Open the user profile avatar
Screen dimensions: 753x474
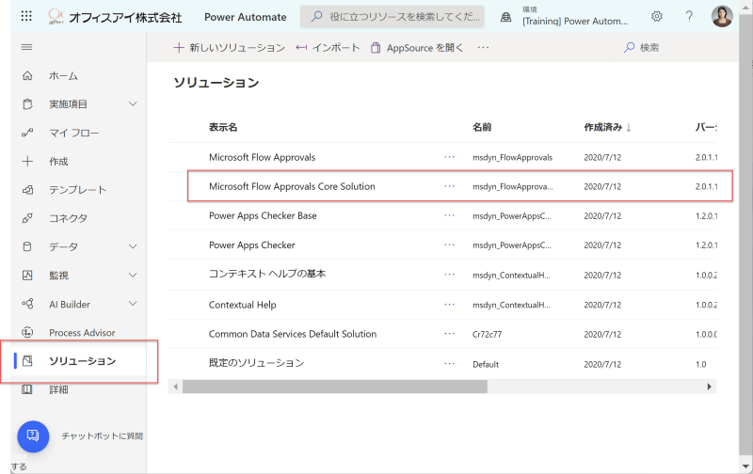pos(721,16)
